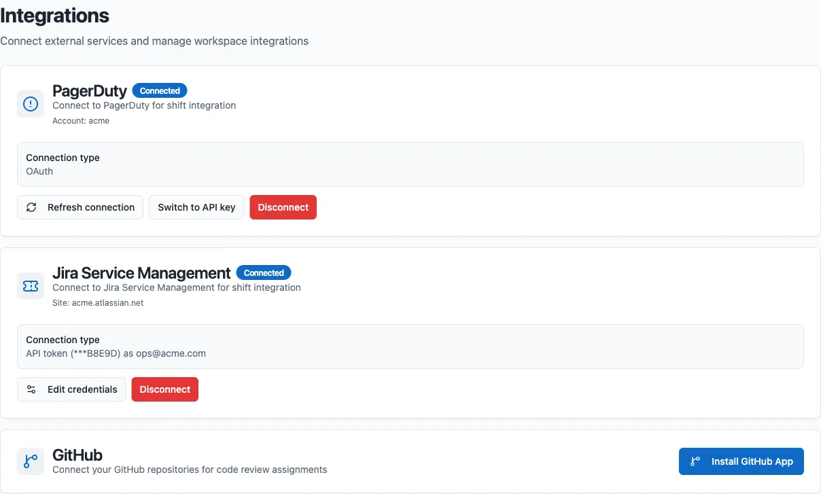Click the sliders icon in Edit credentials
The width and height of the screenshot is (821, 494).
coord(31,389)
